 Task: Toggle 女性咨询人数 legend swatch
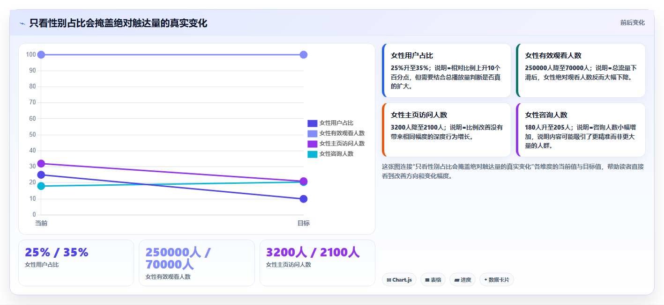point(312,154)
